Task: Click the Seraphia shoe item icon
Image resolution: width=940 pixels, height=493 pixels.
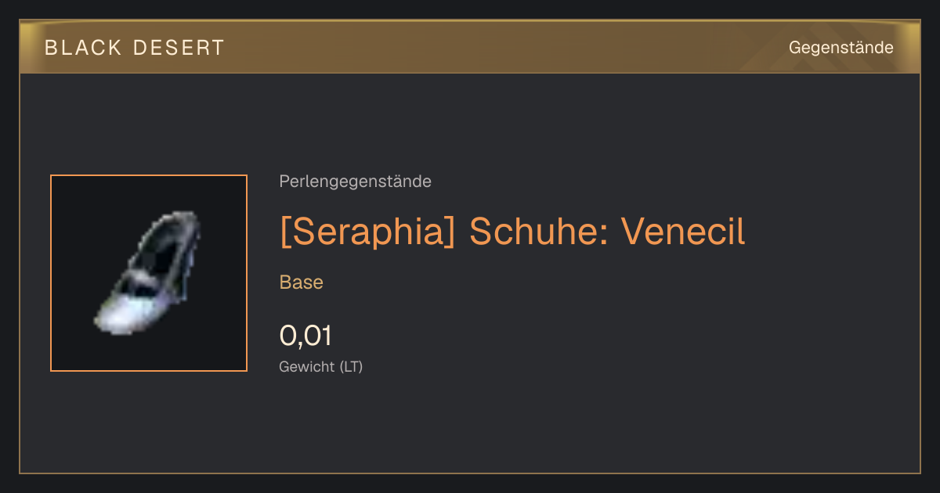Action: point(149,272)
